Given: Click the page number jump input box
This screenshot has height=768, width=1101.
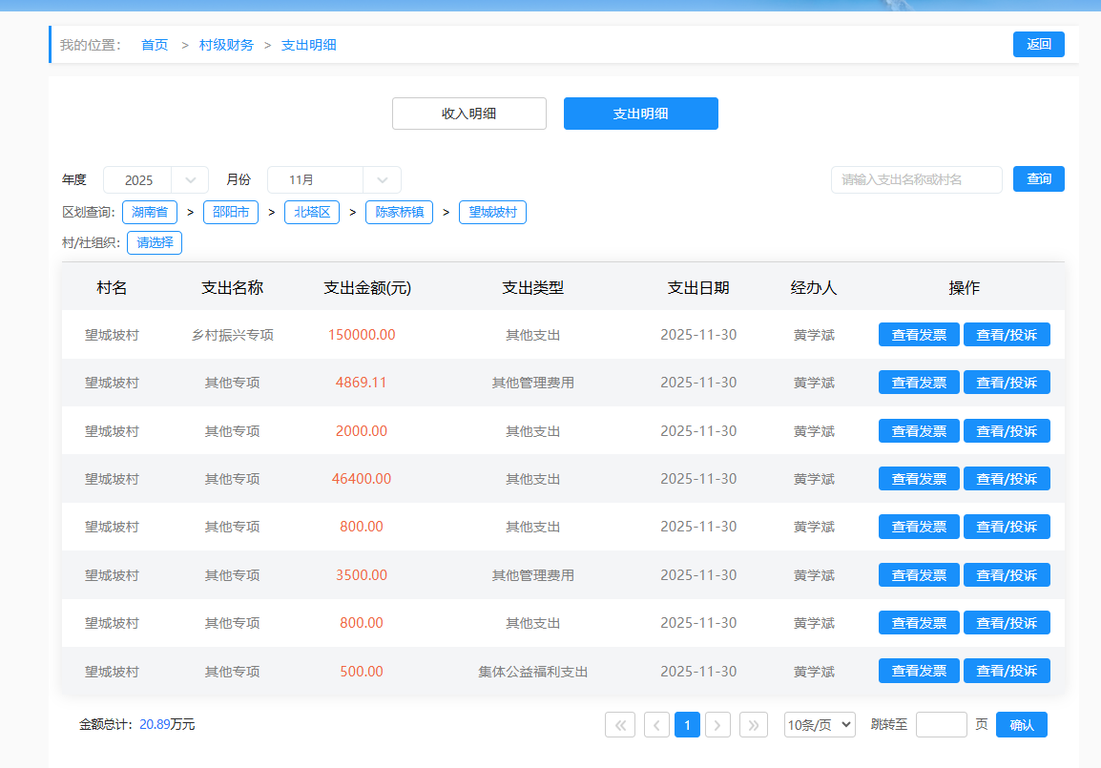Looking at the screenshot, I should 941,725.
